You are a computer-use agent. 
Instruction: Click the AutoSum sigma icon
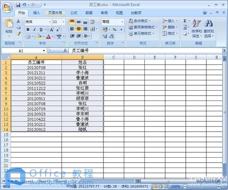point(185,21)
